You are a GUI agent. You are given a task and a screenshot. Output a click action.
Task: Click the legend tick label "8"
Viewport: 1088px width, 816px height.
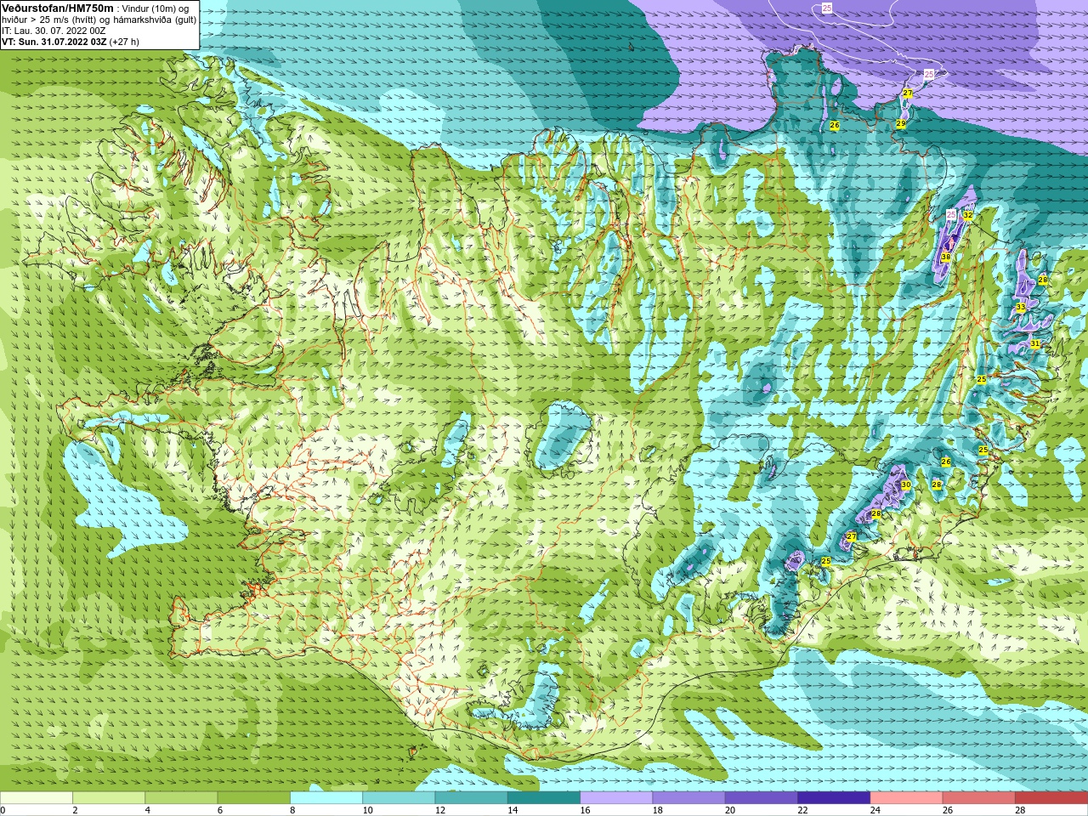(292, 810)
